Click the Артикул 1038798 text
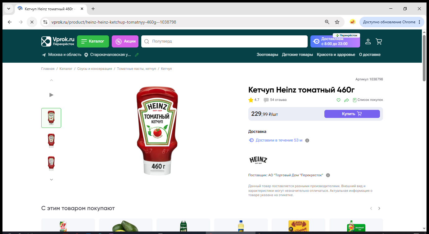Screen dimensions: 429x234 coord(369,79)
